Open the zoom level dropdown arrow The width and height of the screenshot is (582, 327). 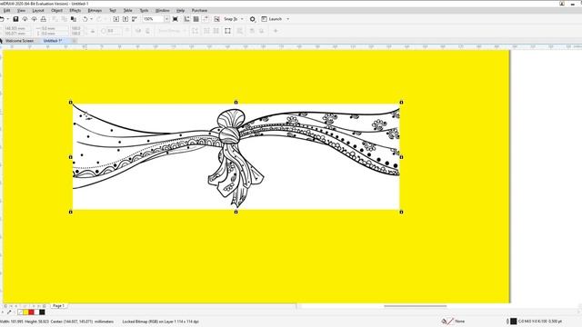(166, 19)
